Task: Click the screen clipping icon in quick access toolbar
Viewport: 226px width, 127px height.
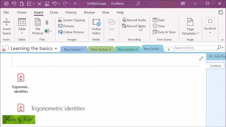Action: pos(47,4)
